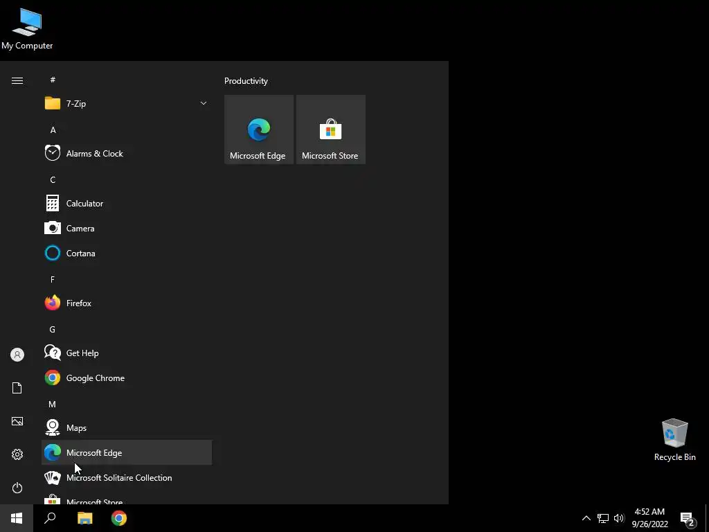Click the Windows Start button
709x532 pixels.
(17, 518)
